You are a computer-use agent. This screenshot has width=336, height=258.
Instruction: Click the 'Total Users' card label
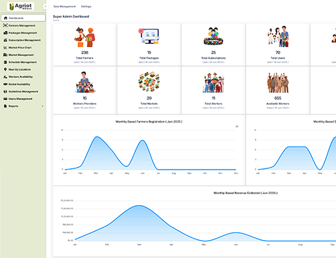(x=278, y=58)
